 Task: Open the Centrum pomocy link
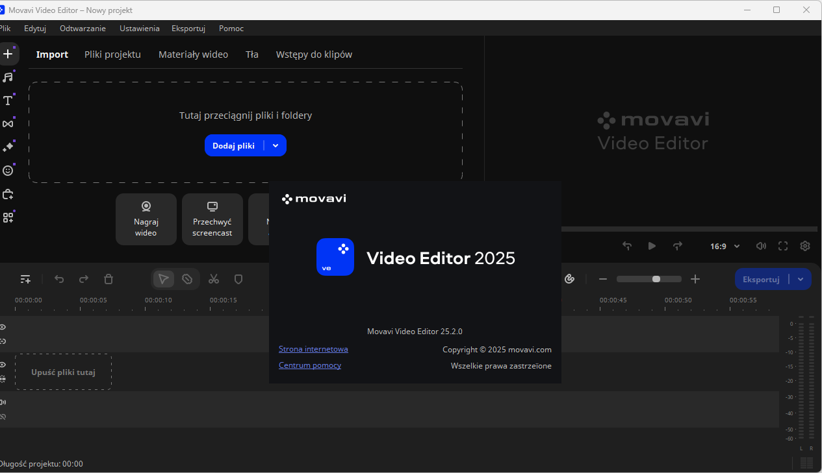310,365
